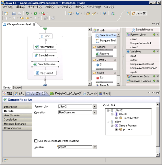The width and height of the screenshot is (162, 165).
Task: Click the Print toolbar icon
Action: 19,13
